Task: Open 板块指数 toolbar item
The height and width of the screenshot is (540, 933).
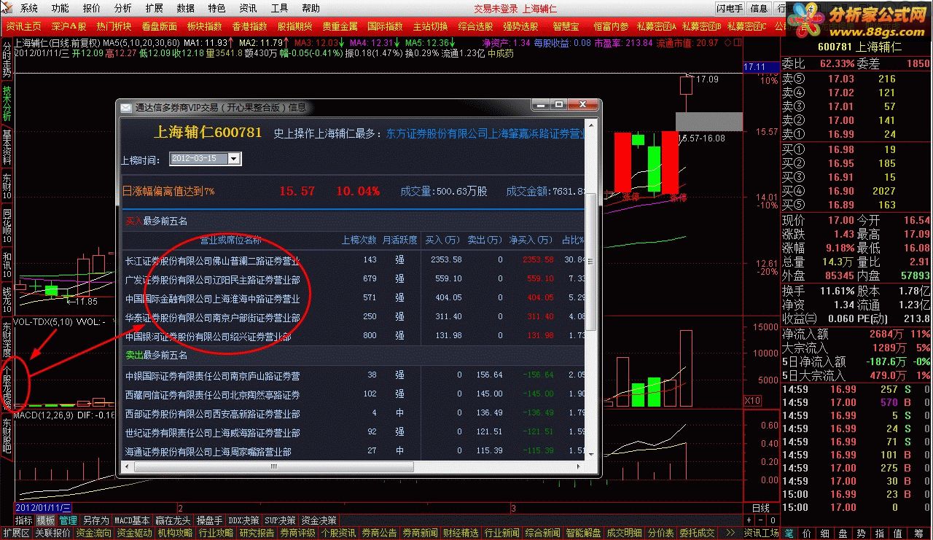Action: tap(204, 26)
